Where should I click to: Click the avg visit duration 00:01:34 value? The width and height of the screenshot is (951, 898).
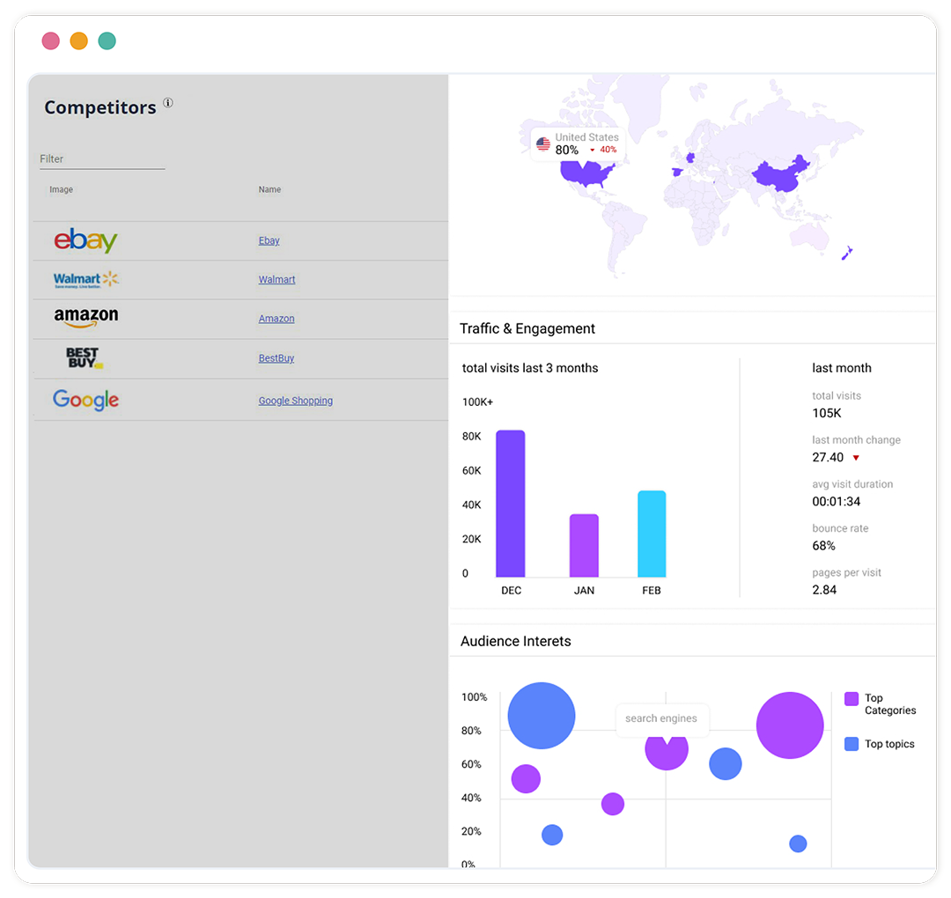[836, 502]
